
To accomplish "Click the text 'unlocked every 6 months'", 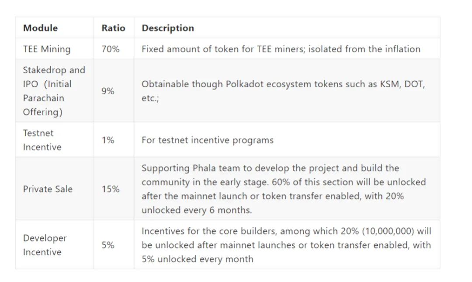I will tap(196, 210).
